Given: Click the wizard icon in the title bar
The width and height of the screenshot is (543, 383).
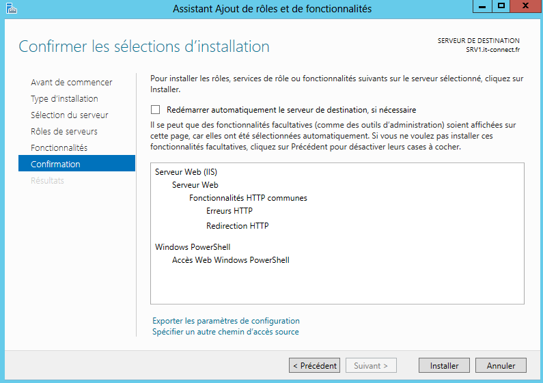Looking at the screenshot, I should [x=10, y=8].
